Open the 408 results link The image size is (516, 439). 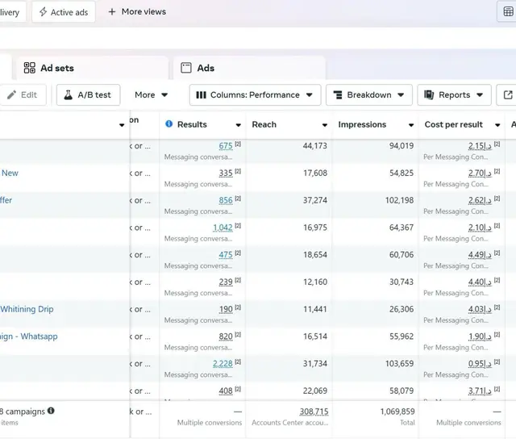(226, 391)
